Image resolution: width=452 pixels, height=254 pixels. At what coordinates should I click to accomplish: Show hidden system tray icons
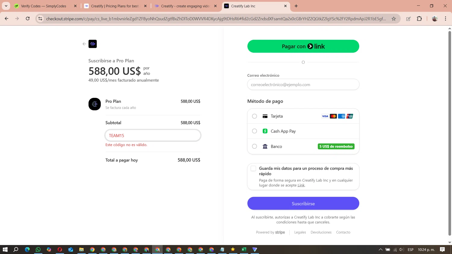[381, 249]
